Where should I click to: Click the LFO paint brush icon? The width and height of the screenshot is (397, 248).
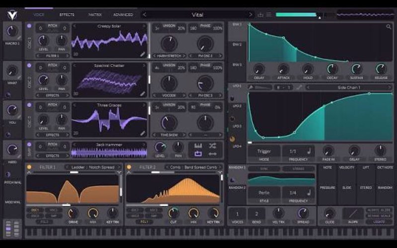[251, 87]
